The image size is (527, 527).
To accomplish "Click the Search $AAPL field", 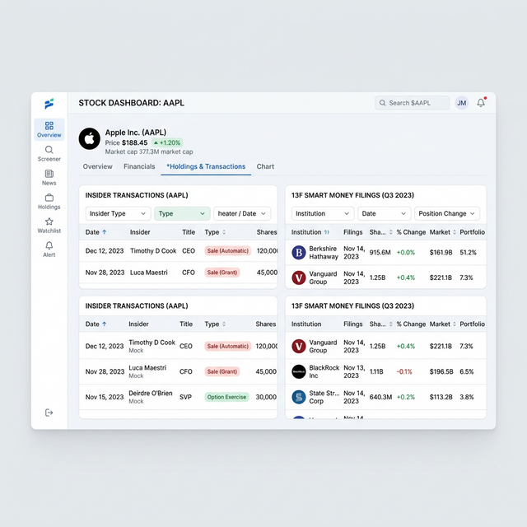I will [x=412, y=103].
